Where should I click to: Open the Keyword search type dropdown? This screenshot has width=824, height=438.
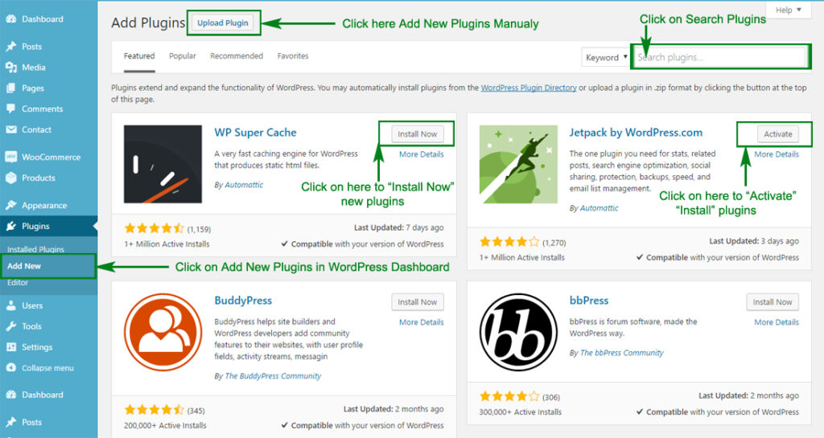tap(606, 58)
